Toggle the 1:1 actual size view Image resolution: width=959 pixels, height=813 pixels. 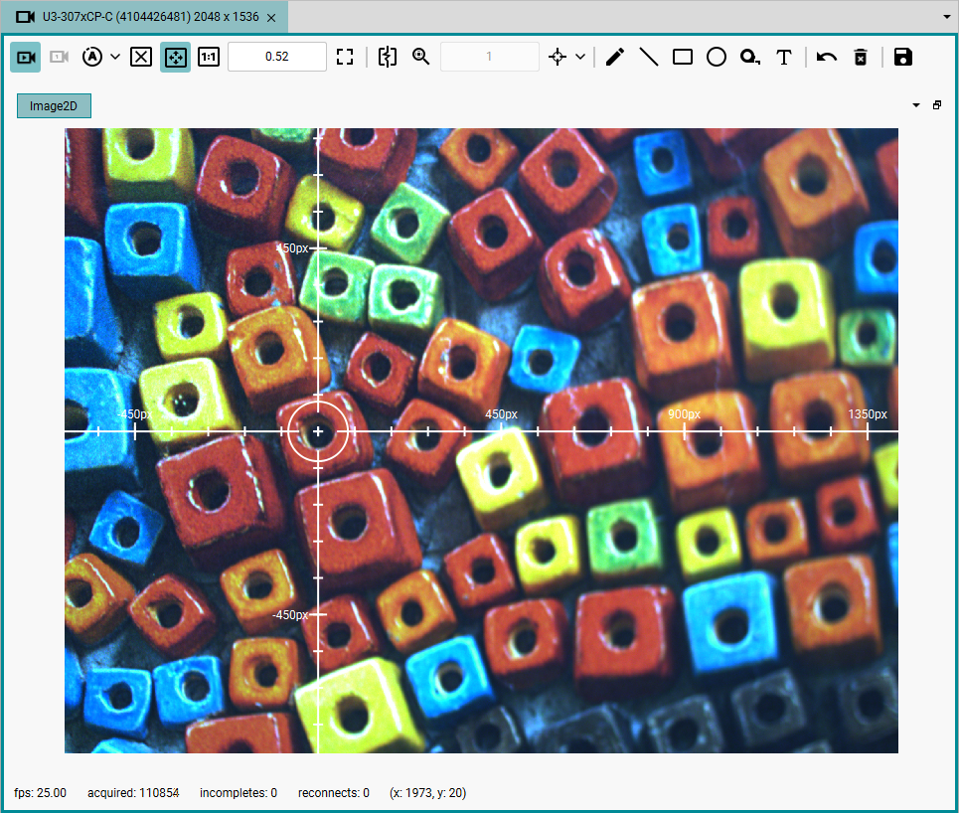[x=209, y=57]
